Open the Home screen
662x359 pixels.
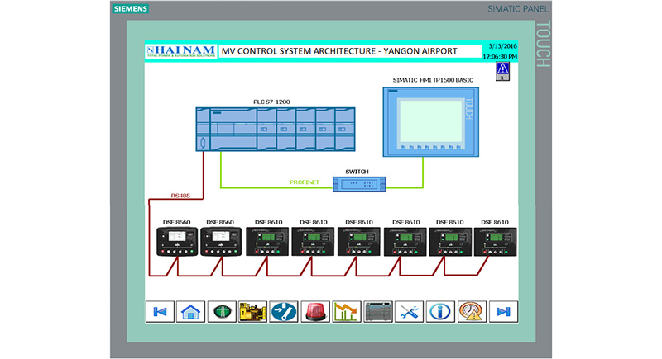coord(190,311)
